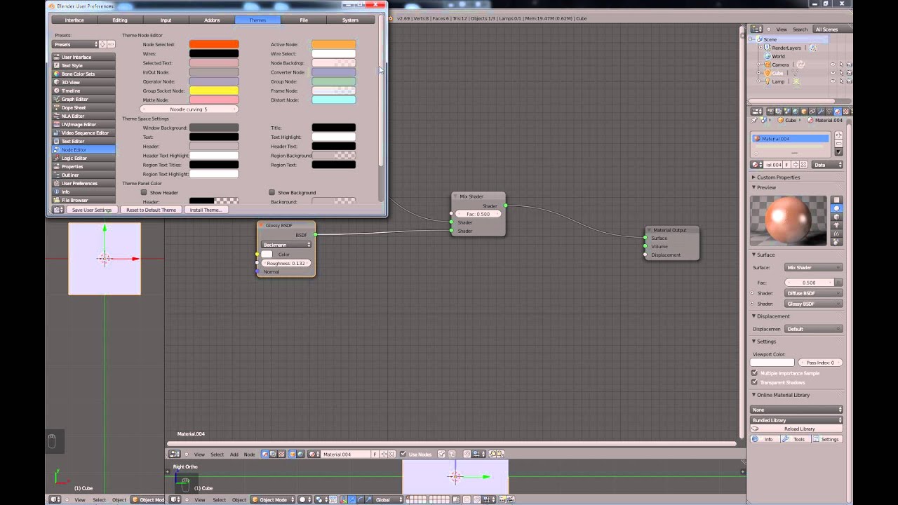Open the Scene properties tab icon
Image resolution: width=898 pixels, height=505 pixels.
tap(787, 112)
